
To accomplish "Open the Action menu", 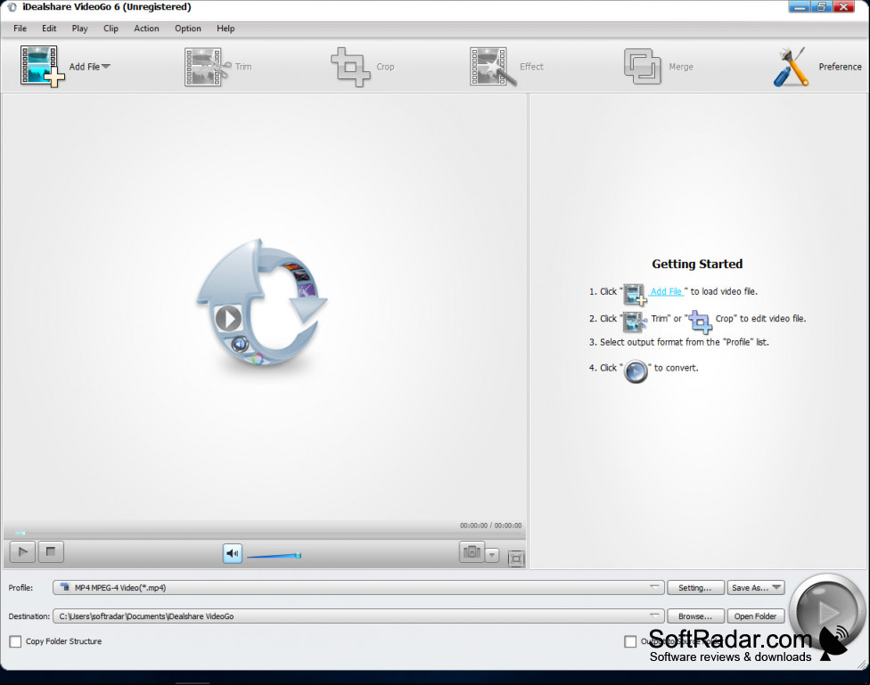I will pos(146,29).
